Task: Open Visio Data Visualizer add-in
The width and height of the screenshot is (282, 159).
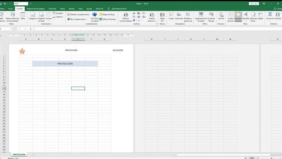Action: [x=95, y=17]
